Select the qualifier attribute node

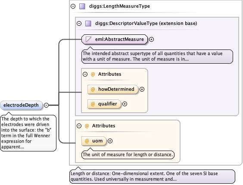coord(104,104)
